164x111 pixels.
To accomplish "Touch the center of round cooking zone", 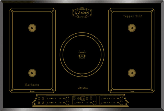I will pos(82,54).
